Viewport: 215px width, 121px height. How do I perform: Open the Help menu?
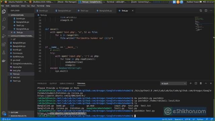pos(48,6)
